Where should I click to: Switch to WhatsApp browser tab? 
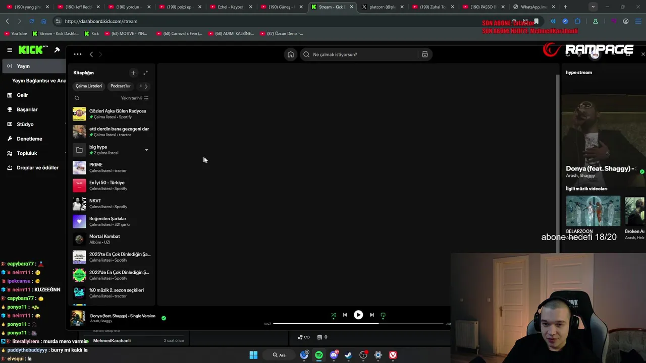(533, 7)
